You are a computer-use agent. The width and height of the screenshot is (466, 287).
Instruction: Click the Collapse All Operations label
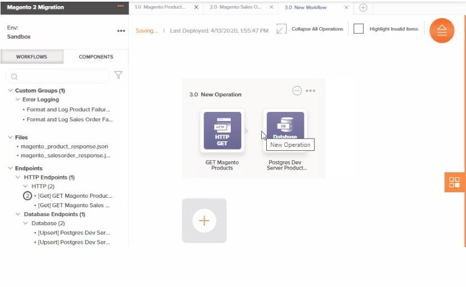[317, 29]
